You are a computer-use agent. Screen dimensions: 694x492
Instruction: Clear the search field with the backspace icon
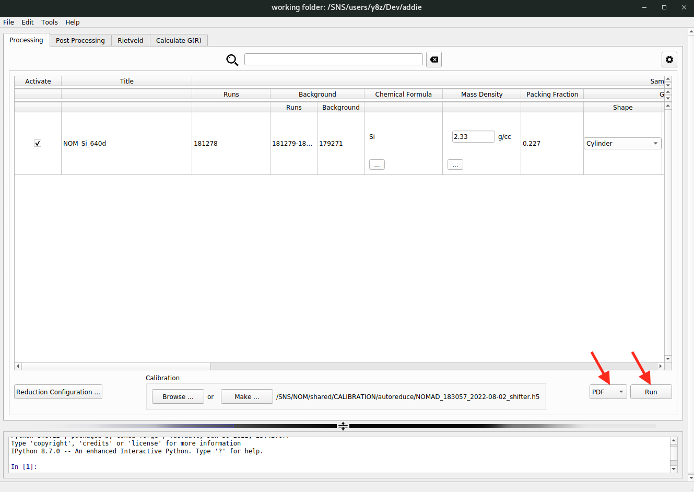pos(434,60)
